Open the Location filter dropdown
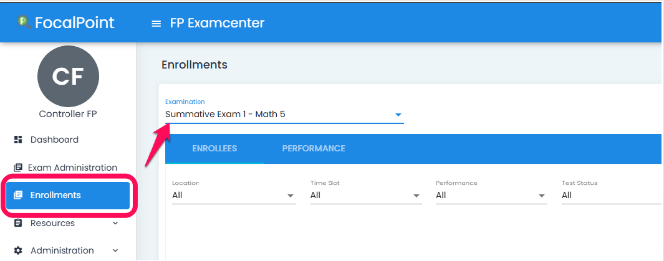 click(x=234, y=196)
